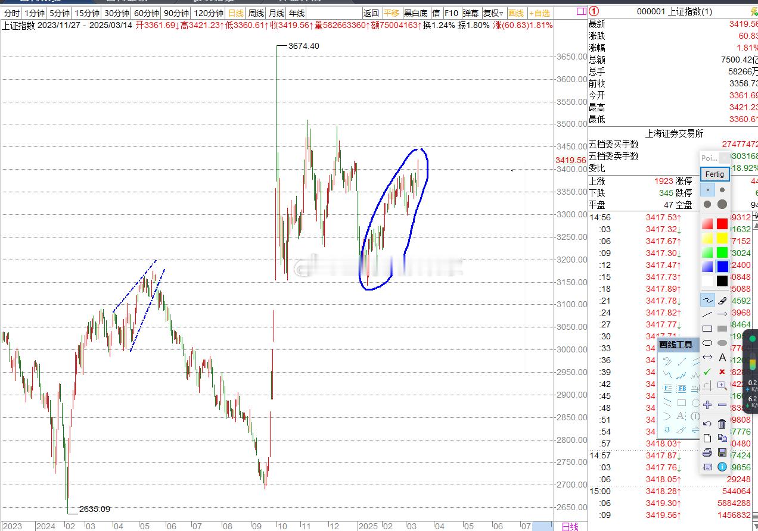
Task: Toggle the 画线 drawing mode
Action: [516, 13]
